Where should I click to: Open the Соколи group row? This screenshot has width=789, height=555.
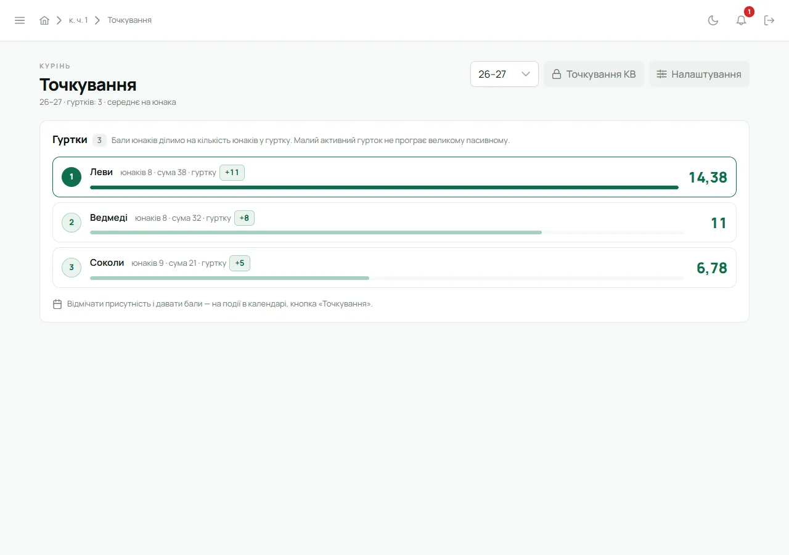[x=394, y=268]
